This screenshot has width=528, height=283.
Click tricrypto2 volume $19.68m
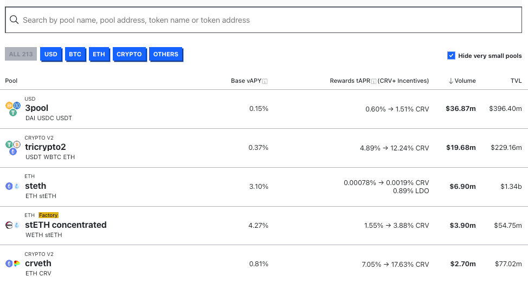click(461, 148)
